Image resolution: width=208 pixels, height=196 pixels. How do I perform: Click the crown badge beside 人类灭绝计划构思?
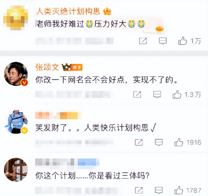click(107, 11)
